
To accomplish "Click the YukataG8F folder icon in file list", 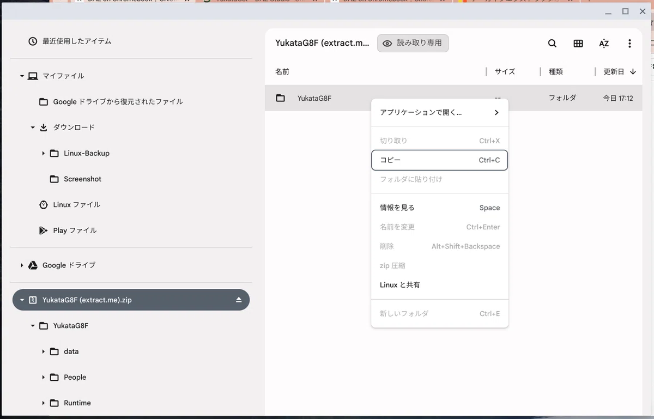I will coord(280,99).
